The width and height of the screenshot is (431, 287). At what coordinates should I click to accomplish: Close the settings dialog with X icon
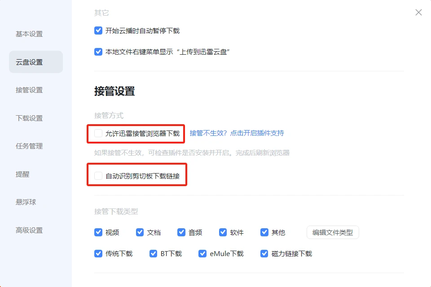click(x=418, y=13)
